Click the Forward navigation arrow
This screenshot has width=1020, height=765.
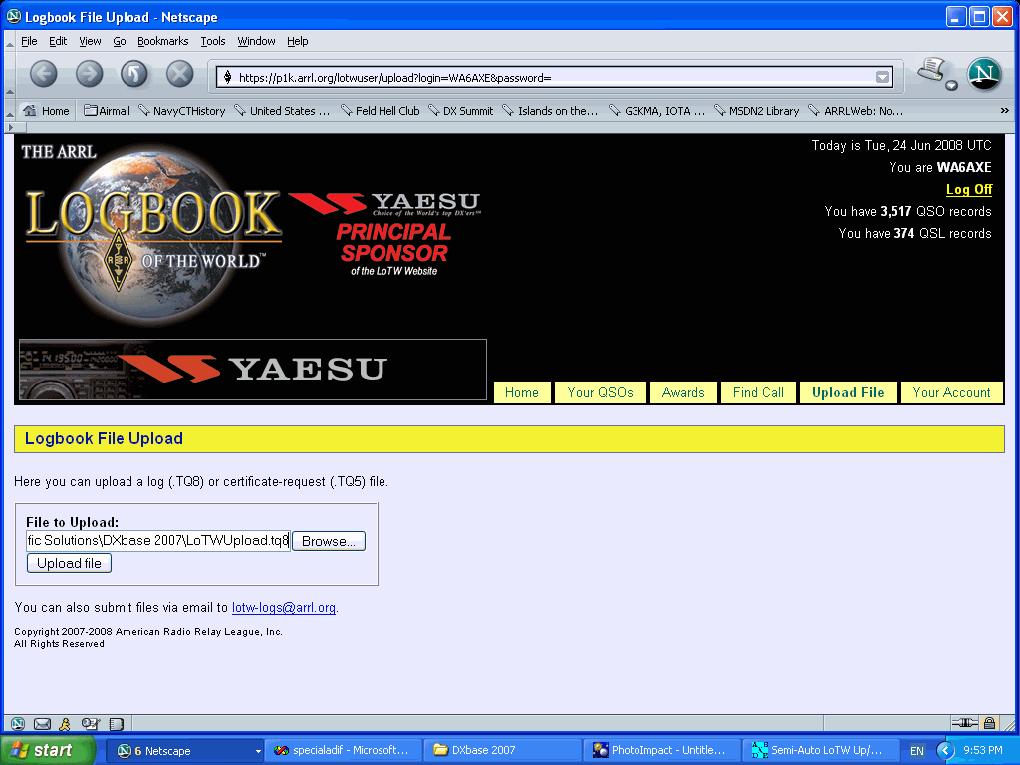pos(89,74)
